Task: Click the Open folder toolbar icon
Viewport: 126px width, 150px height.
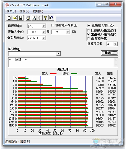Action: coord(15,18)
